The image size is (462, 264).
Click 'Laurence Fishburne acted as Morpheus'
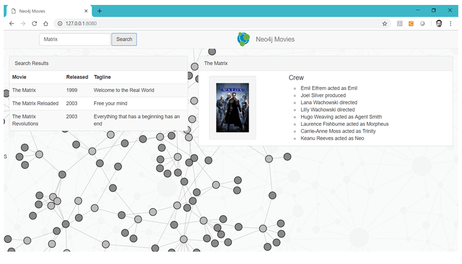pos(344,124)
